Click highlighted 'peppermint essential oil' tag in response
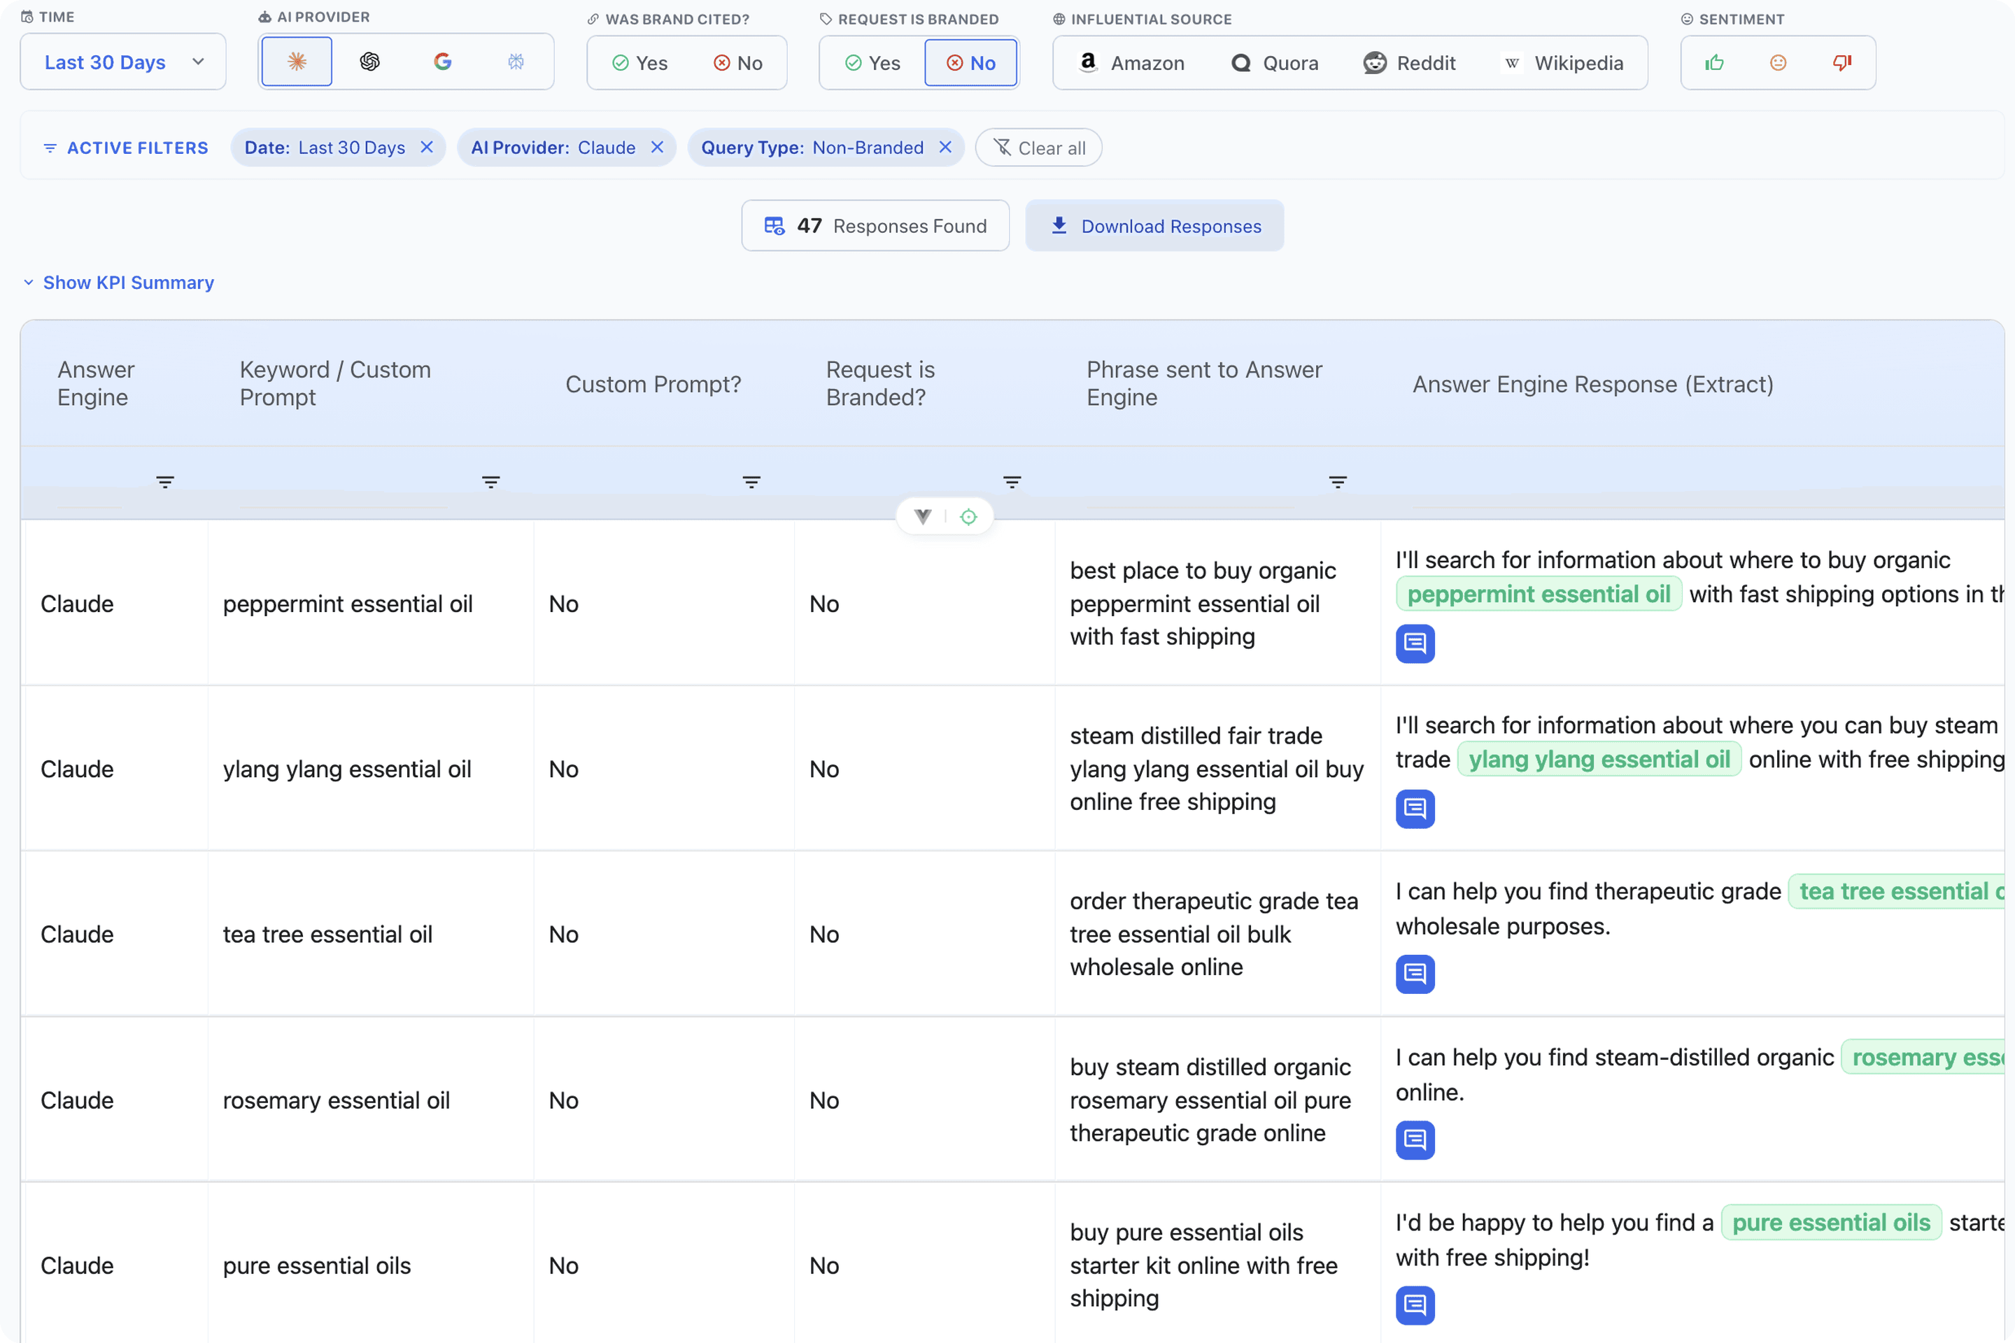This screenshot has width=2015, height=1343. point(1539,594)
